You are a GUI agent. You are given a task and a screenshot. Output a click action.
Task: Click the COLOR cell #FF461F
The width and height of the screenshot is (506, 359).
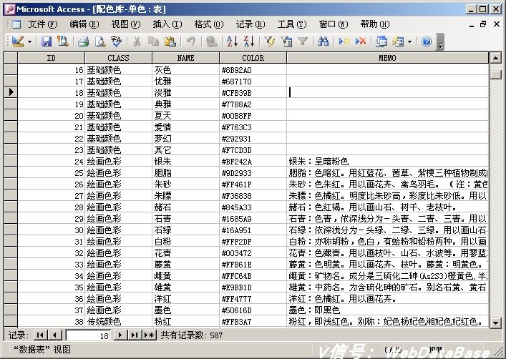253,185
